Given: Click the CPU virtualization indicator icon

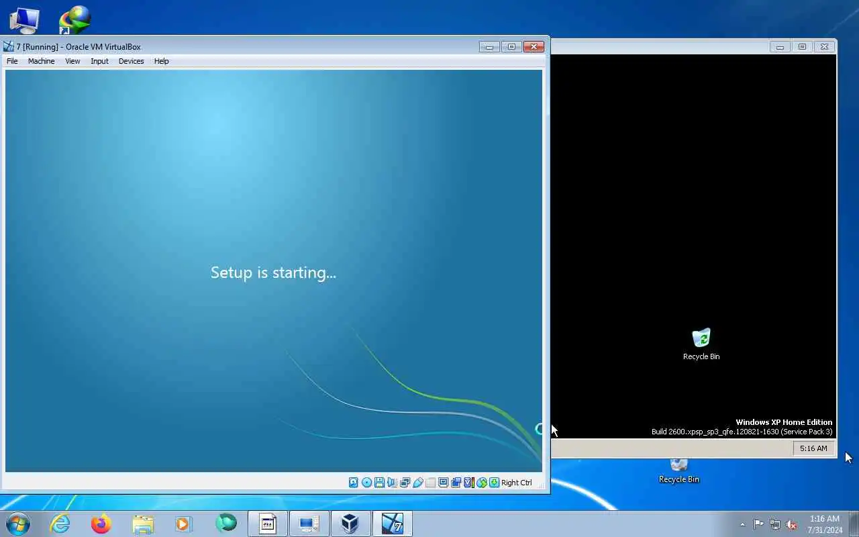Looking at the screenshot, I should tap(468, 483).
